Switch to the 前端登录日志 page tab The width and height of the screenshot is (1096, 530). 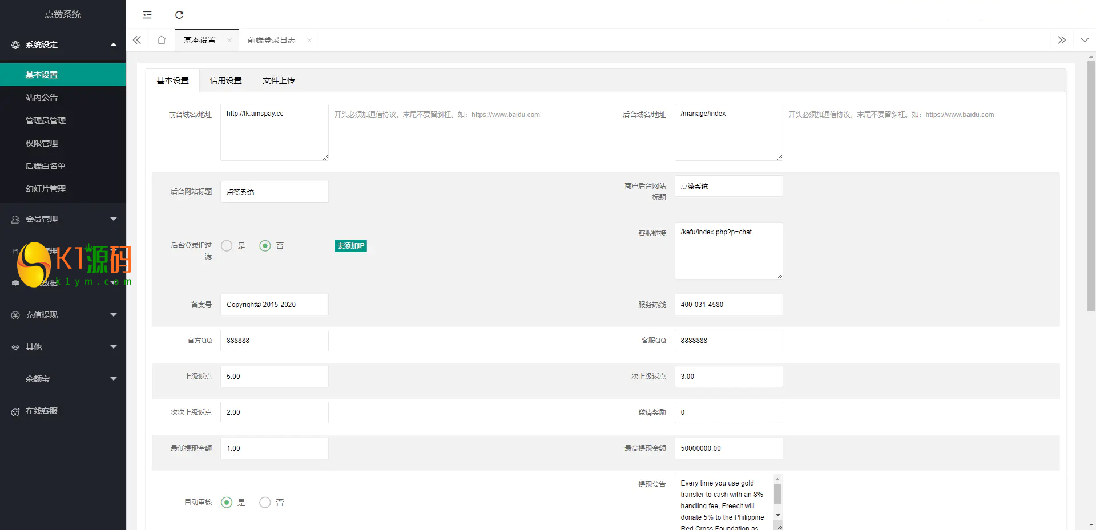(272, 40)
